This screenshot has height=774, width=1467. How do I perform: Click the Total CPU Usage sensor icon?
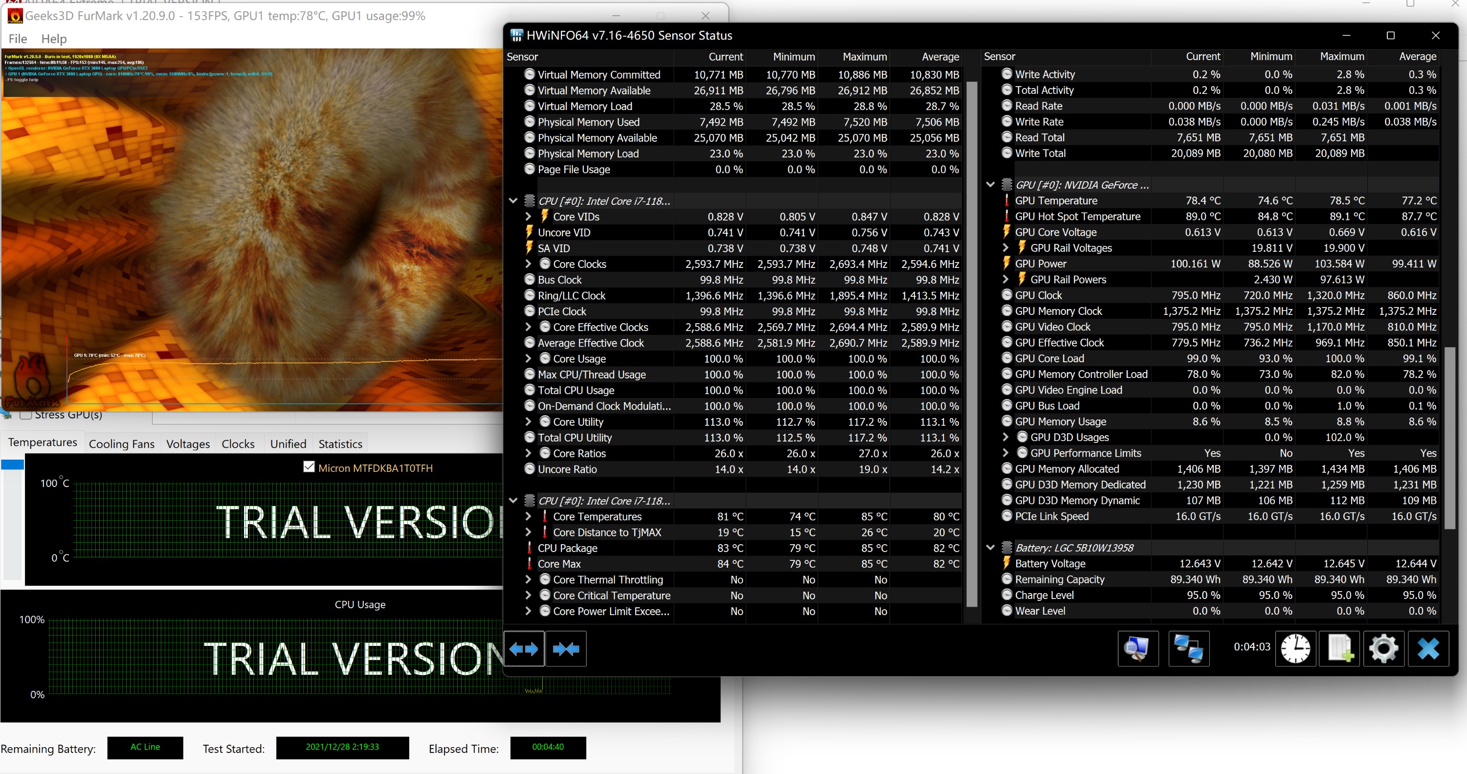529,390
